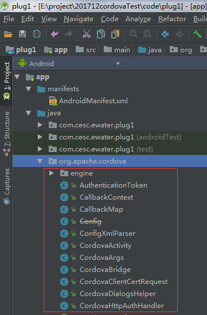The image size is (207, 315).
Task: Click src breadcrumb in navigation bar
Action: click(86, 49)
